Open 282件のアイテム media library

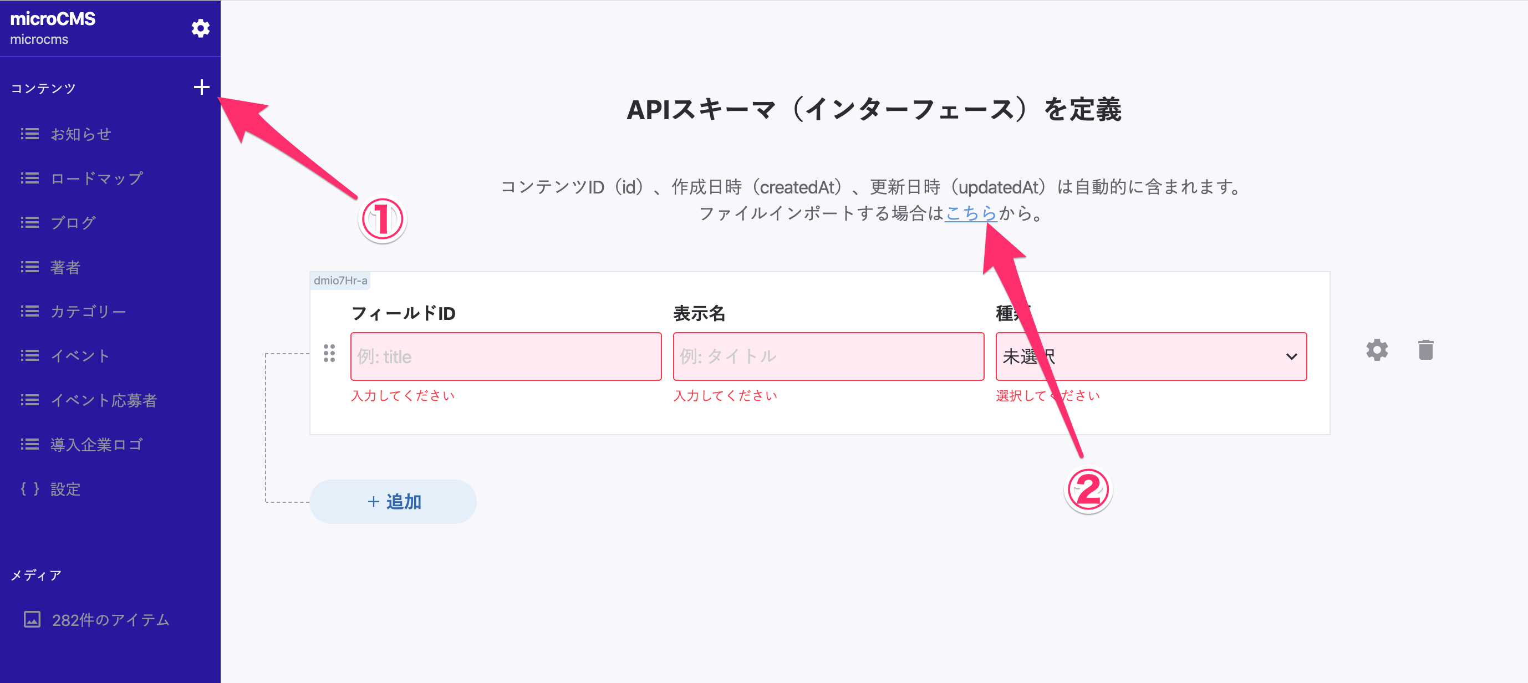[x=110, y=620]
